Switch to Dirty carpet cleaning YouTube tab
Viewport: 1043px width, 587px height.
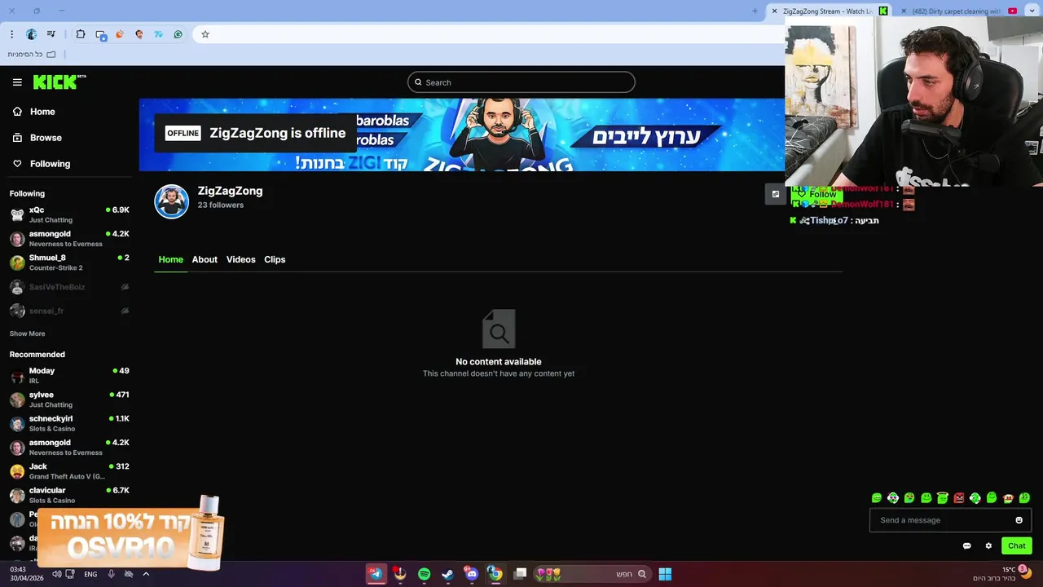point(957,11)
